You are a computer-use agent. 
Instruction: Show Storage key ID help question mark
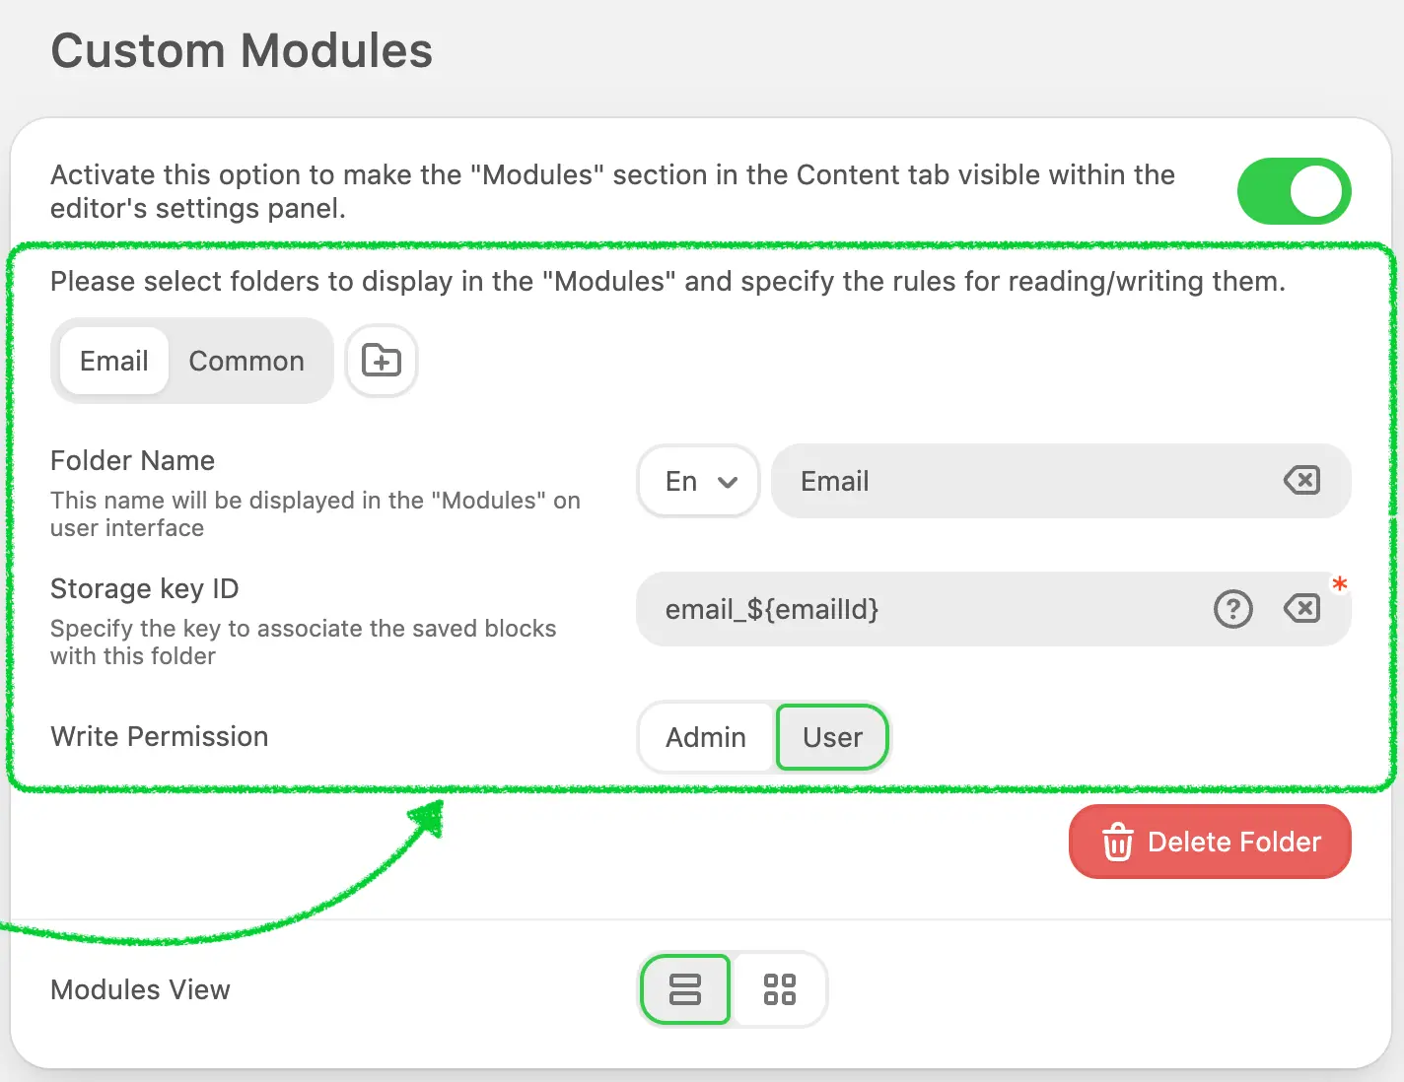tap(1232, 609)
